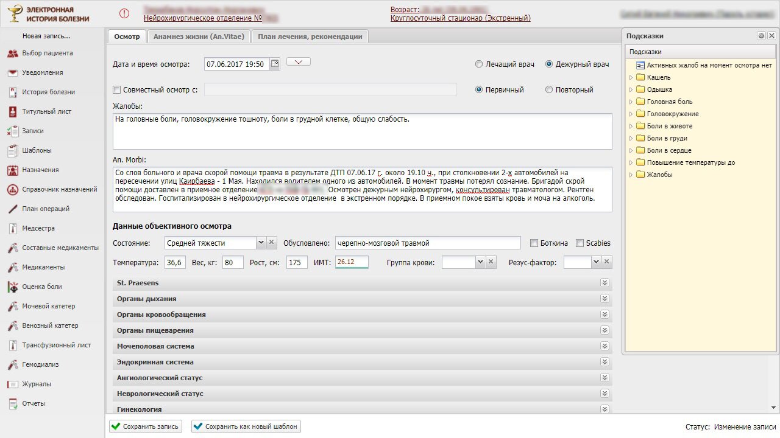Image resolution: width=780 pixels, height=438 pixels.
Task: Tick the Scabies checkbox
Action: 580,243
